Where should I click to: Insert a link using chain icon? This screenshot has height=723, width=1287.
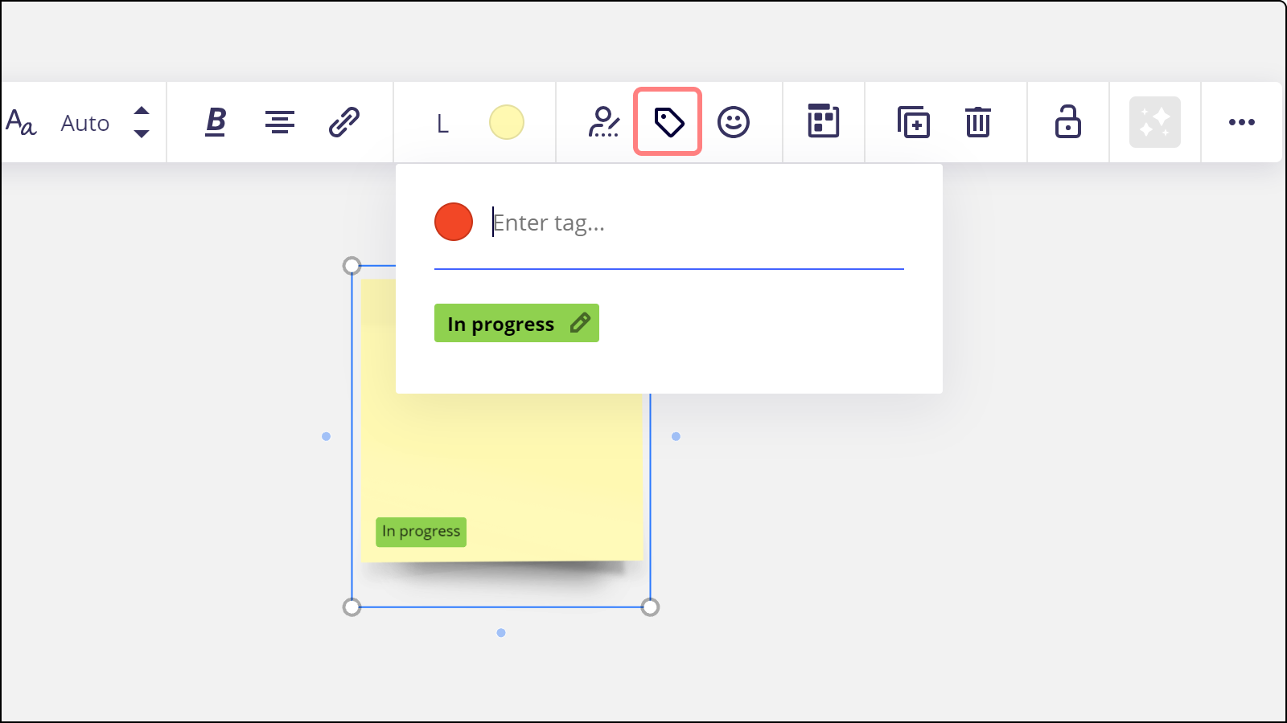344,122
